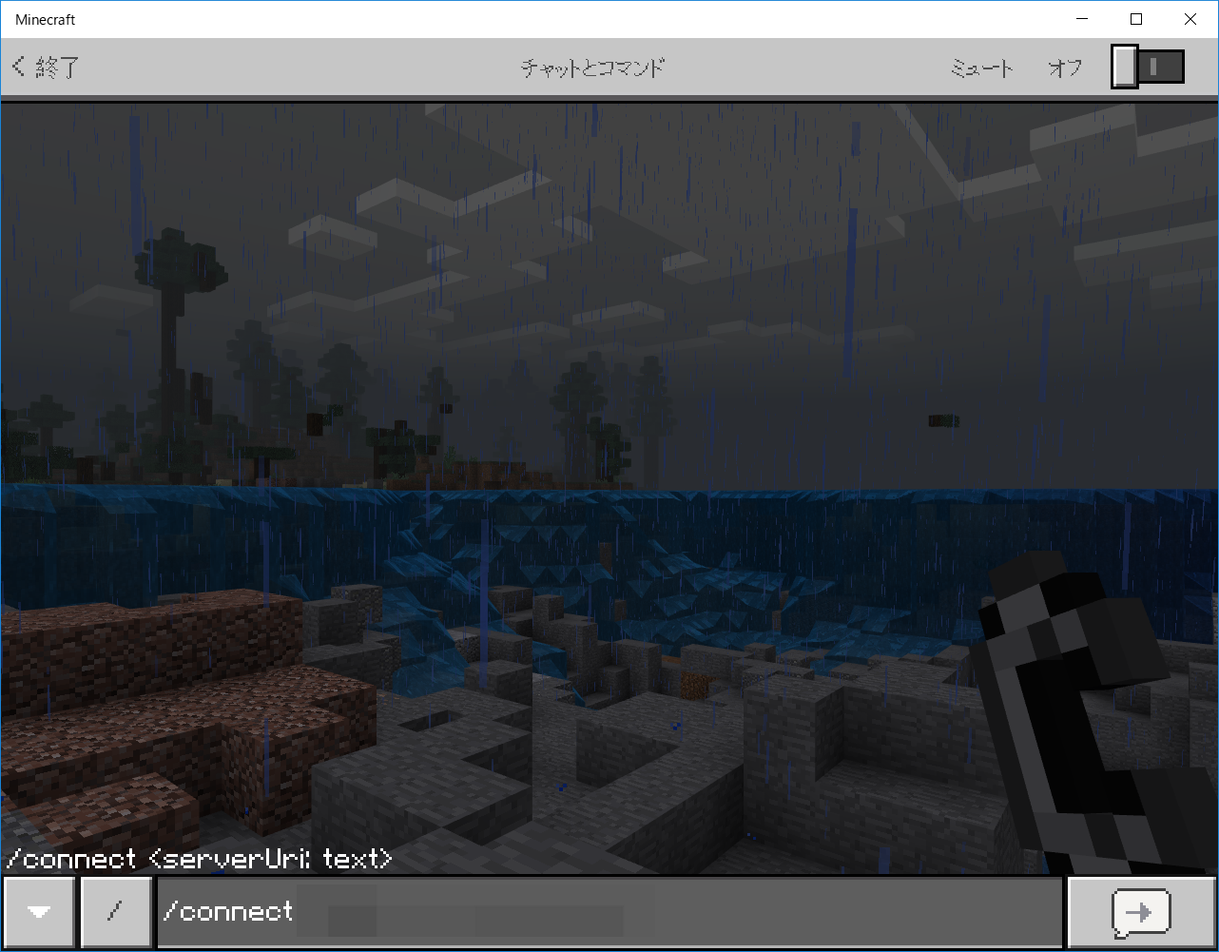
Task: Focus the /connect command input field
Action: click(609, 912)
